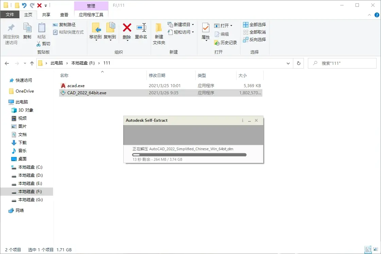The width and height of the screenshot is (381, 254).
Task: Click the red Delete icon
Action: (127, 27)
